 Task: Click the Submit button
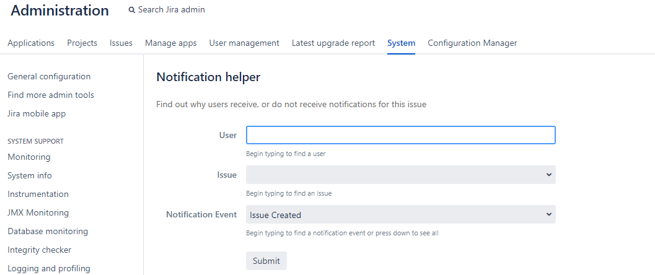[x=266, y=261]
